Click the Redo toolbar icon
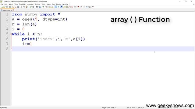Viewport: 195px width, 109px height. pyautogui.click(x=33, y=7)
